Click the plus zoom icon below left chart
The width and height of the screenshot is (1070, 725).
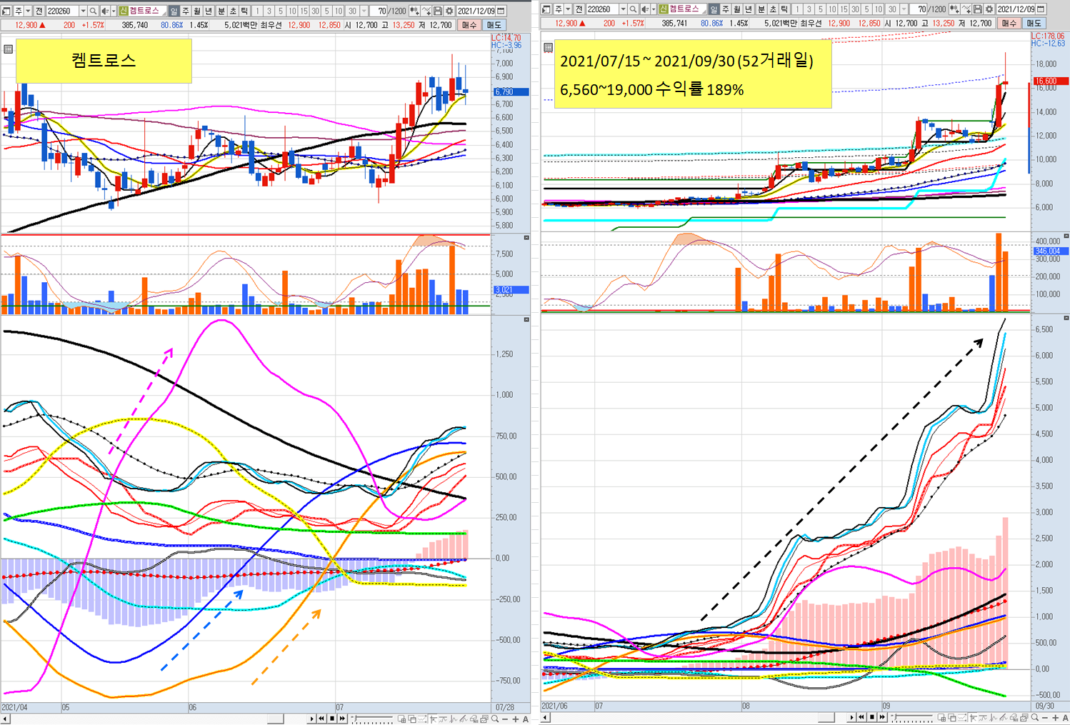click(x=516, y=719)
